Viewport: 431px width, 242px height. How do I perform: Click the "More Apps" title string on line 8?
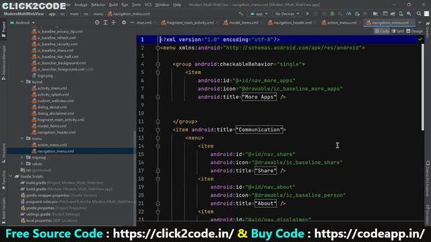259,97
